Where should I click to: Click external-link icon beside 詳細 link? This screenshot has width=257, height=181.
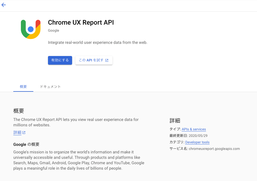[24, 133]
